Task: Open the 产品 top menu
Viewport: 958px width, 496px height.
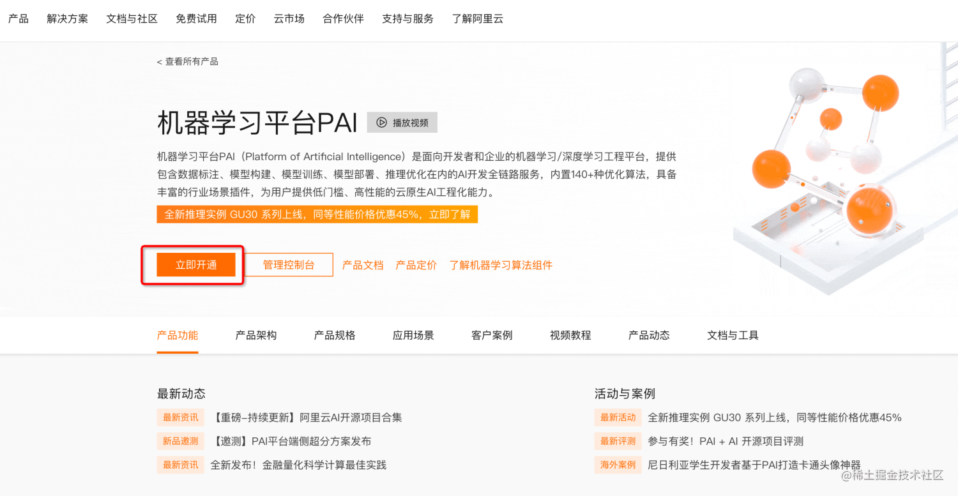Action: pyautogui.click(x=19, y=19)
